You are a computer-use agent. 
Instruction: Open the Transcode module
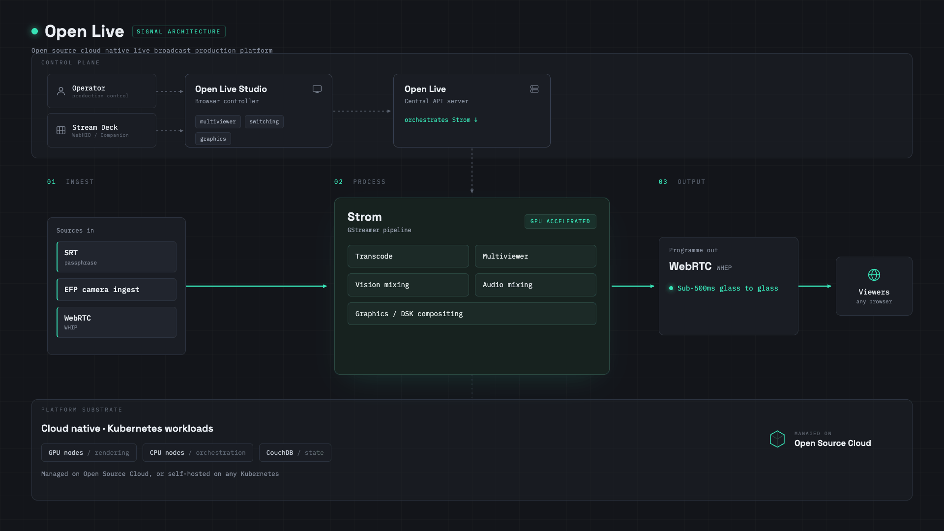408,256
